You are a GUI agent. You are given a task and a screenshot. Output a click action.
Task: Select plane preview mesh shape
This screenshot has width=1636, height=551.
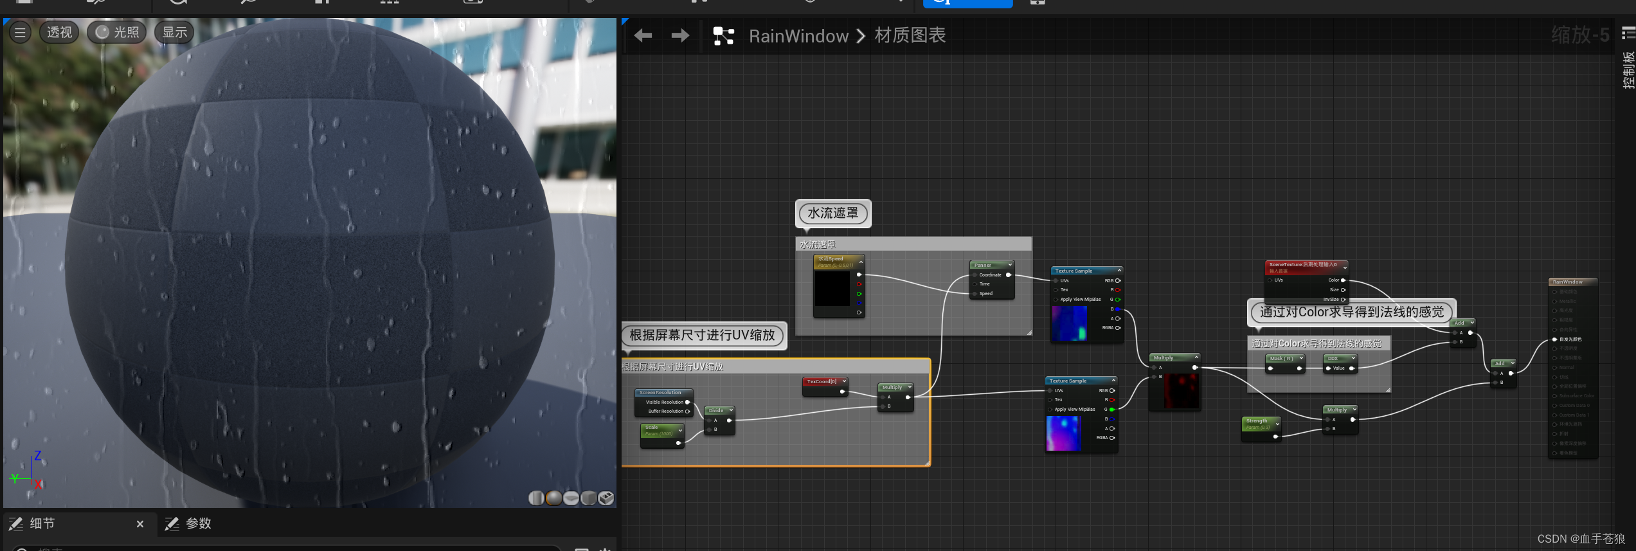(x=571, y=498)
